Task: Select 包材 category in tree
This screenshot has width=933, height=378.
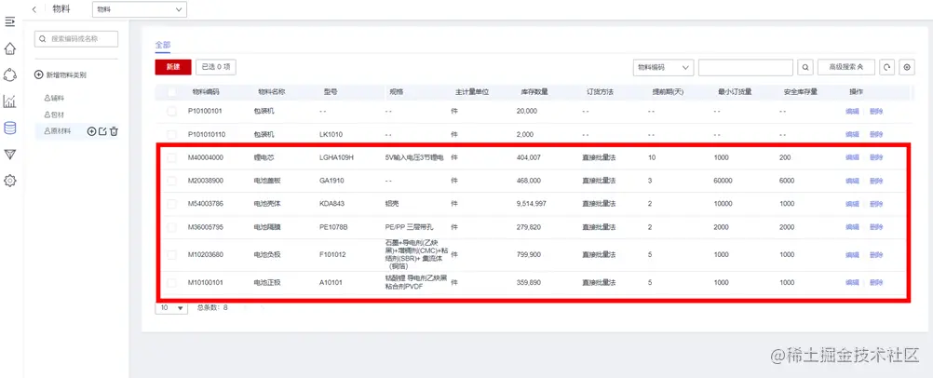Action: 58,115
